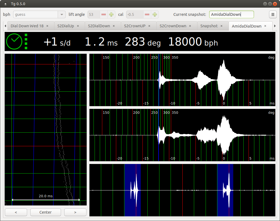Increase the cal value
This screenshot has height=221, width=280.
[x=155, y=14]
